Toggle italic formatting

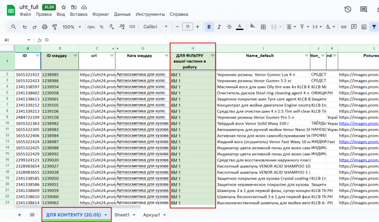pyautogui.click(x=219, y=27)
